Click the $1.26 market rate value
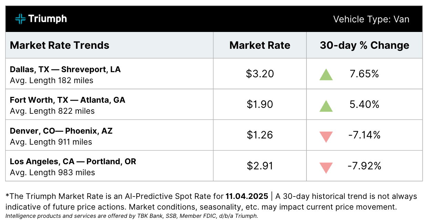The width and height of the screenshot is (429, 224). point(260,135)
